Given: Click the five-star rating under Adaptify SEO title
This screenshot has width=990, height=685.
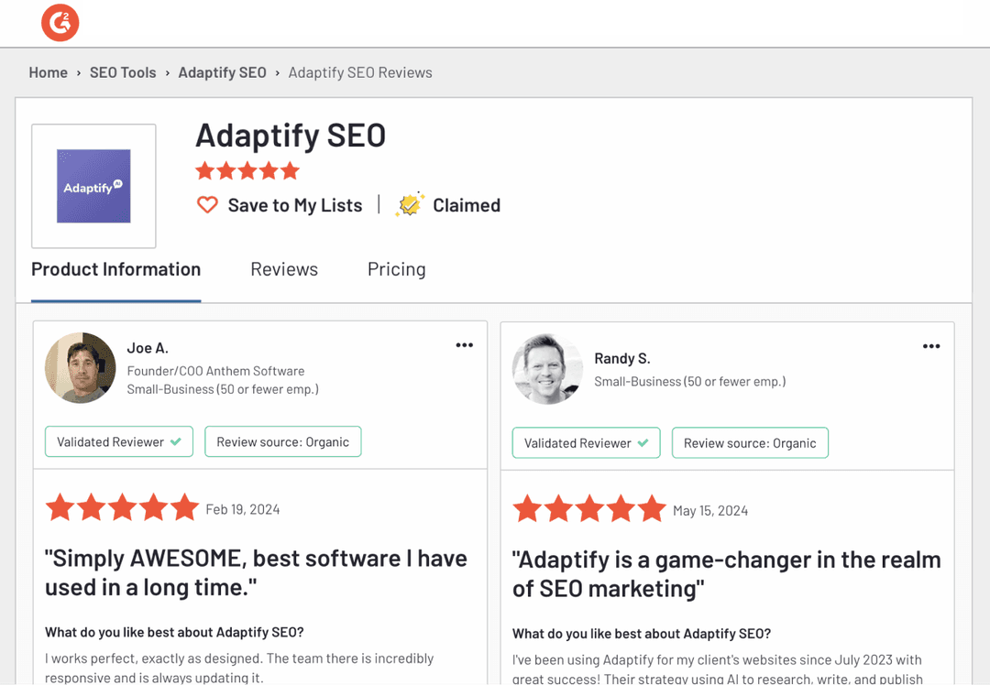Looking at the screenshot, I should pyautogui.click(x=247, y=170).
